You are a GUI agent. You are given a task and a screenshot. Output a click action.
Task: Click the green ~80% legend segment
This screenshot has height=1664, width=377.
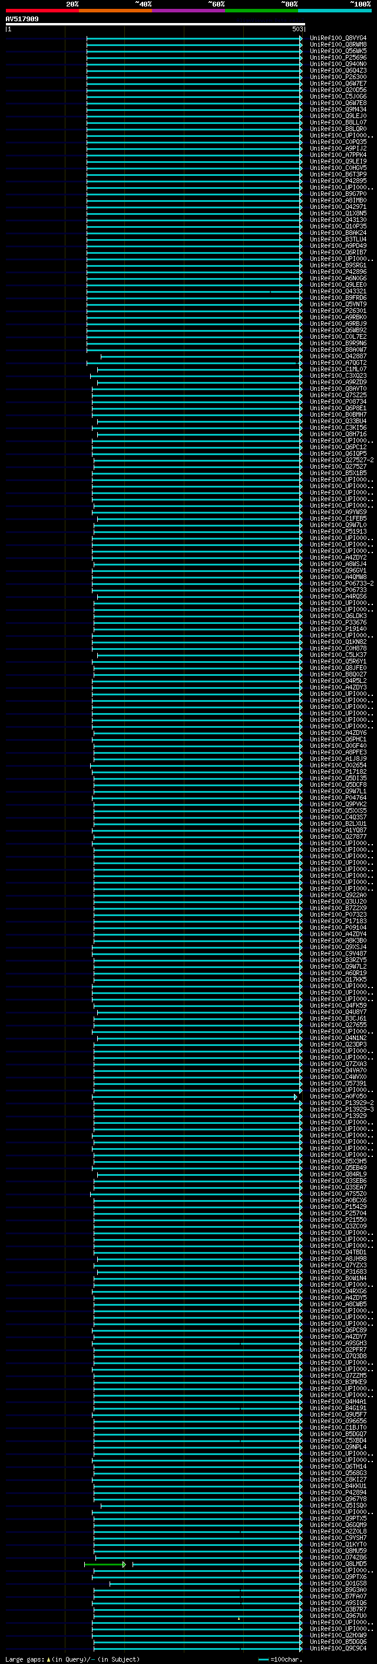click(x=262, y=11)
